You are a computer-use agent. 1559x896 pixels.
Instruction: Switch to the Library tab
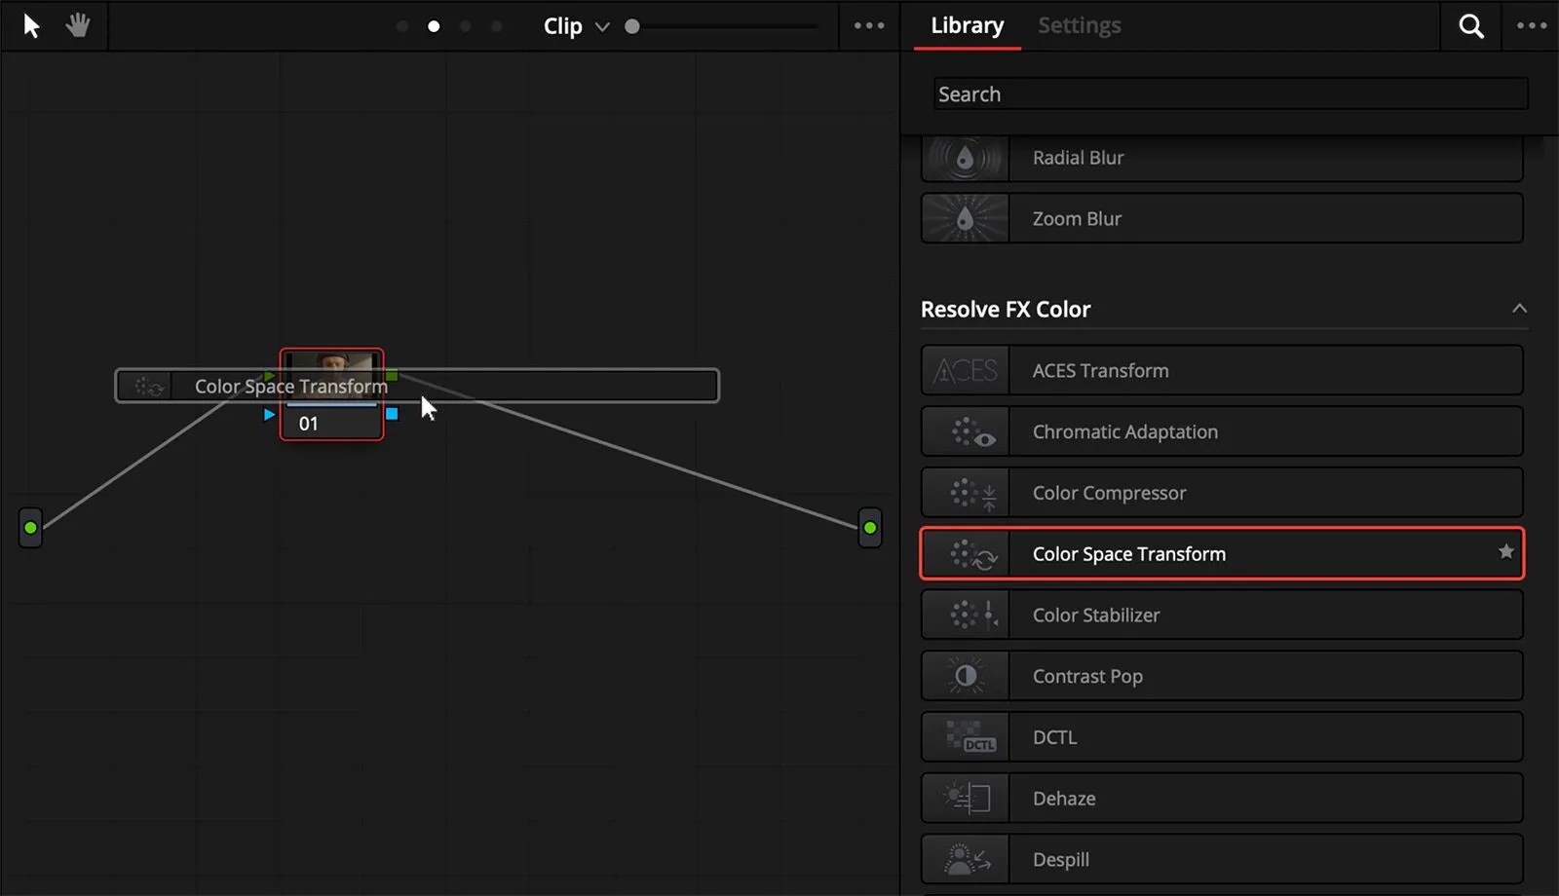click(967, 25)
